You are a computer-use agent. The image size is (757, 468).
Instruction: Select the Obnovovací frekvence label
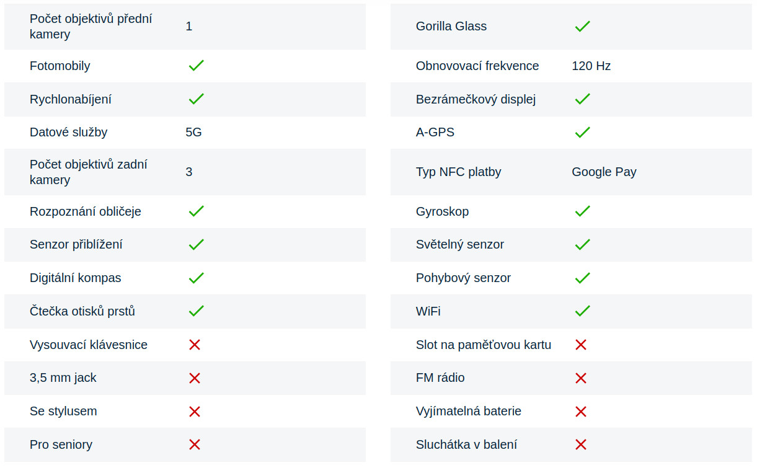click(x=477, y=66)
